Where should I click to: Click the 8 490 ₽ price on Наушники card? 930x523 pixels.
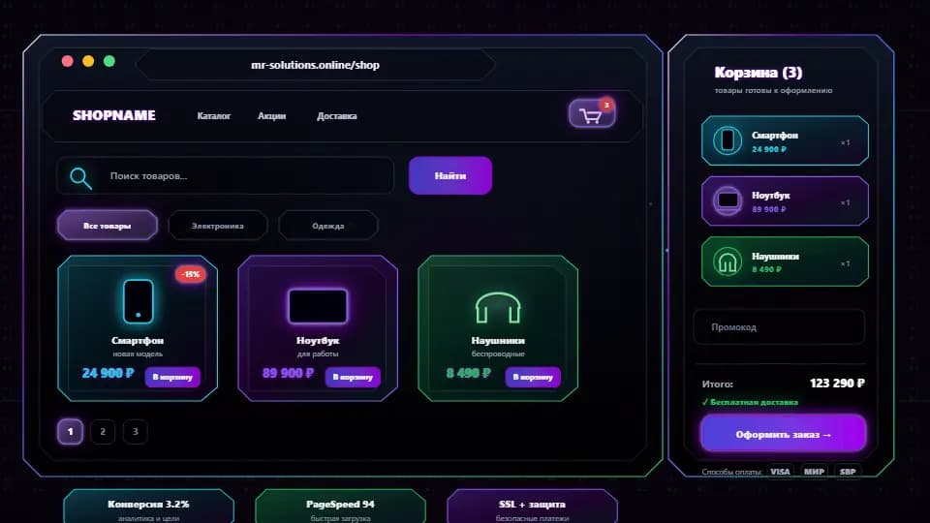coord(469,373)
